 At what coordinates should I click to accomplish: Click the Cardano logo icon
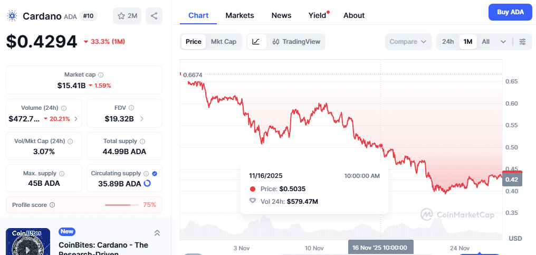tap(12, 16)
